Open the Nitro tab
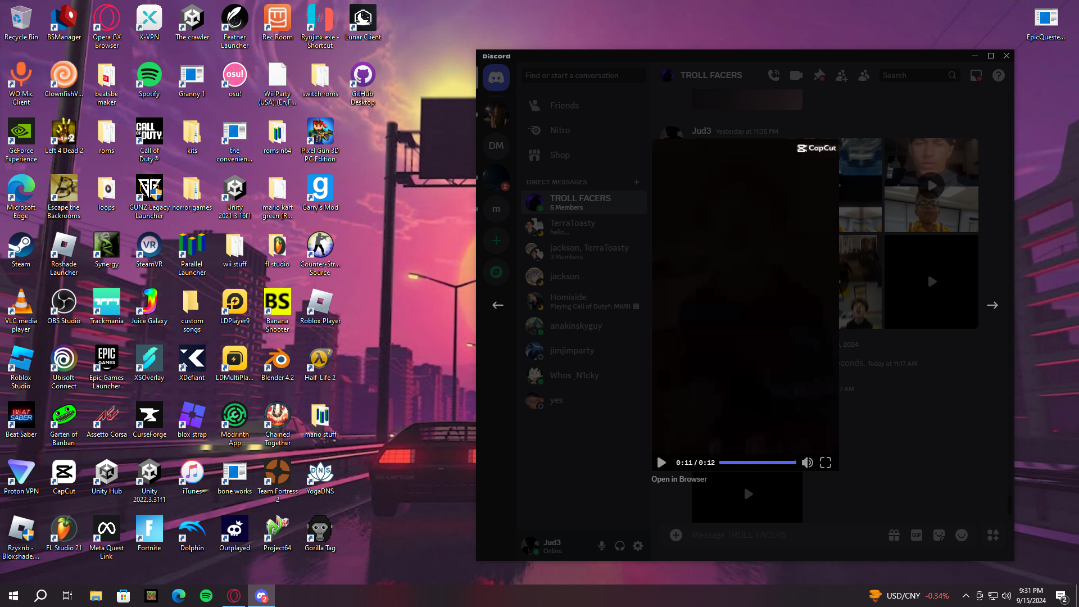 (560, 130)
